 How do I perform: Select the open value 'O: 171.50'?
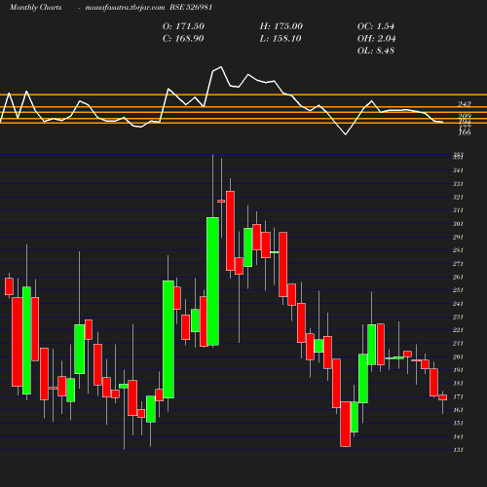point(183,26)
